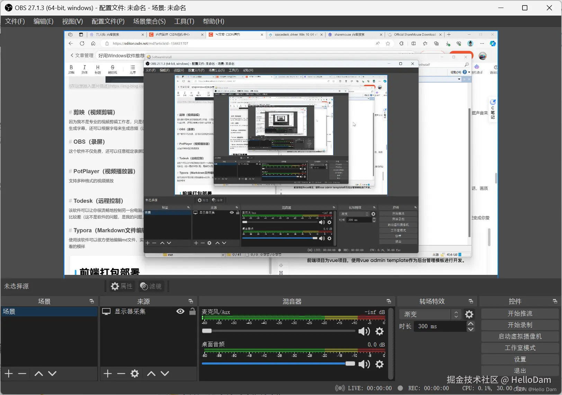
Task: Select the sharemouse tab in the previewed browser
Action: [x=355, y=35]
